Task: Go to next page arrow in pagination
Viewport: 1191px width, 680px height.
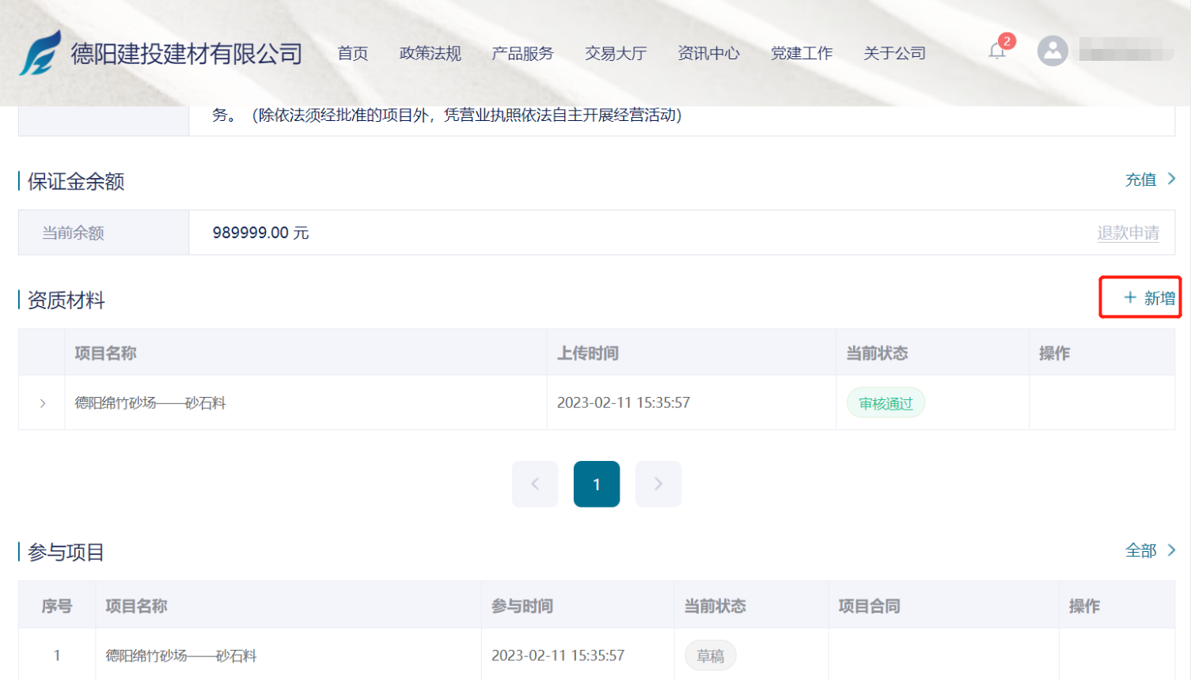Action: (658, 484)
